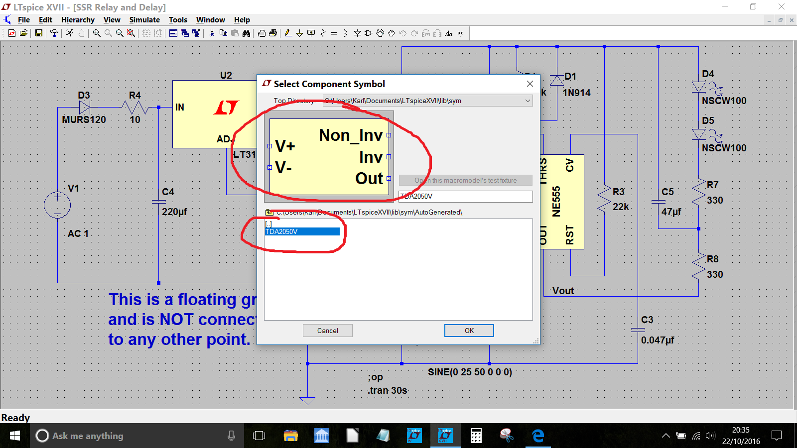Click the V1 voltage source symbol
797x448 pixels.
[57, 205]
